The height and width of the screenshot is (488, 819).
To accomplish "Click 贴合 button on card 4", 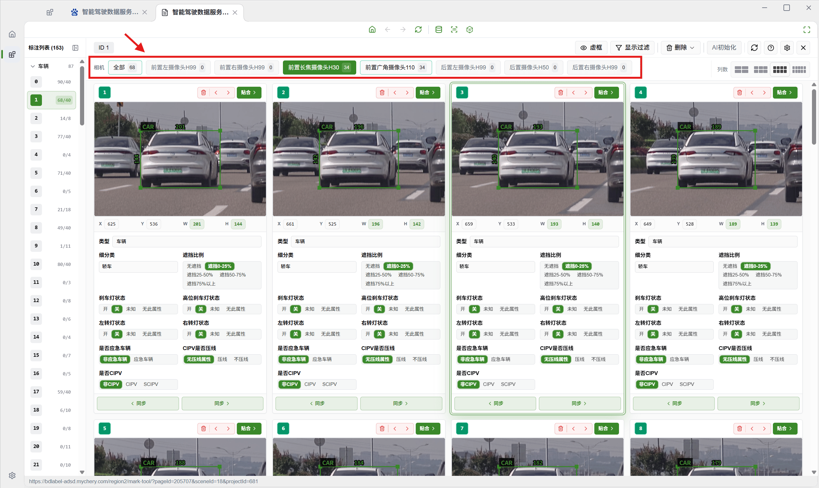I will tap(785, 92).
